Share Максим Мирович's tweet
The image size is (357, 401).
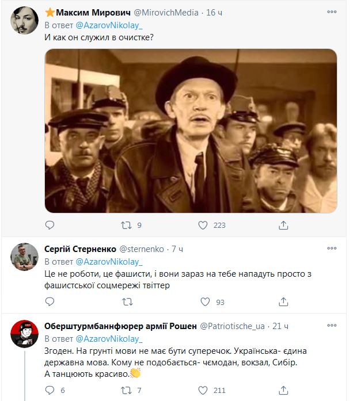click(283, 225)
